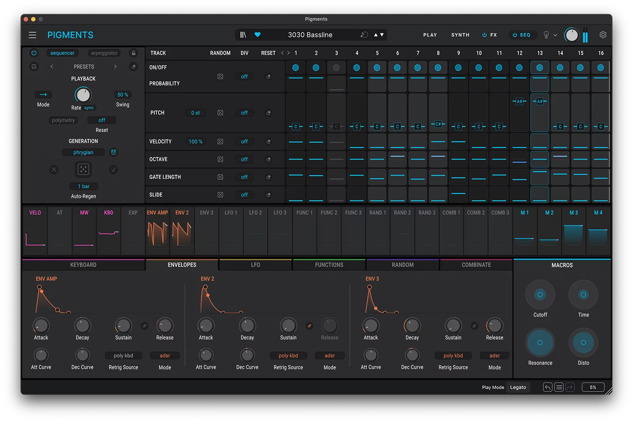The image size is (633, 422).
Task: Click the dice icon to randomize the Pitch track
Action: point(220,112)
